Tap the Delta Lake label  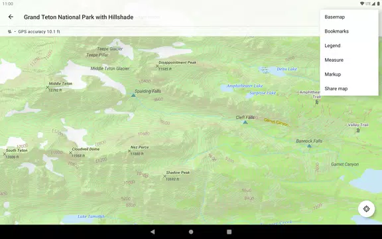pos(287,69)
